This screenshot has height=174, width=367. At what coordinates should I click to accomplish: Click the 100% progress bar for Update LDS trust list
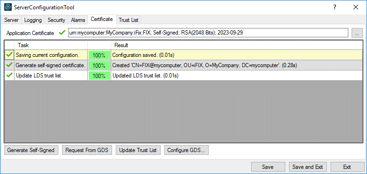(x=99, y=76)
